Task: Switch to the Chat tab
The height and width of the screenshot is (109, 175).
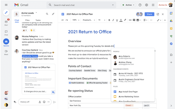Action: pos(17,20)
